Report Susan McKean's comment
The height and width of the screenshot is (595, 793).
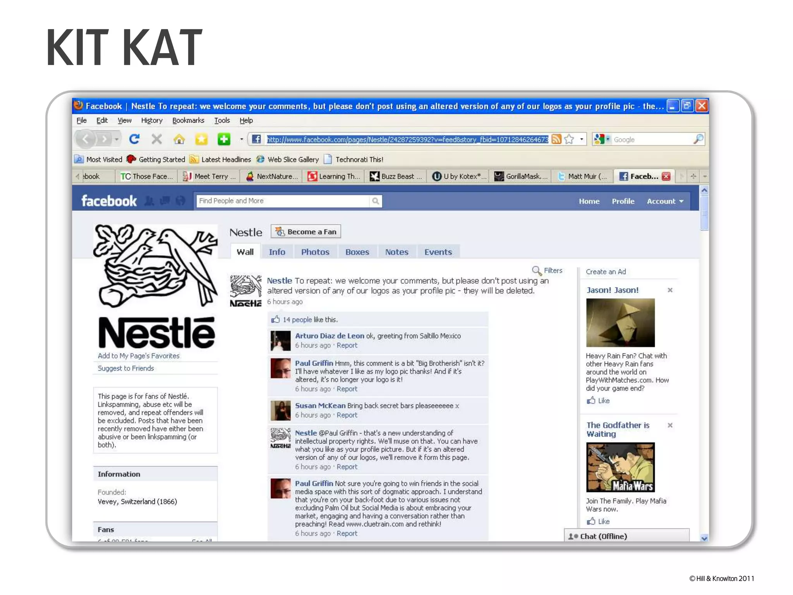pyautogui.click(x=347, y=415)
